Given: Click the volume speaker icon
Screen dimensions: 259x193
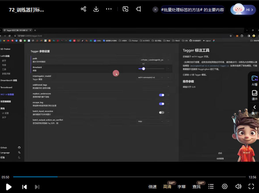Looking at the screenshot, I should 238,187.
